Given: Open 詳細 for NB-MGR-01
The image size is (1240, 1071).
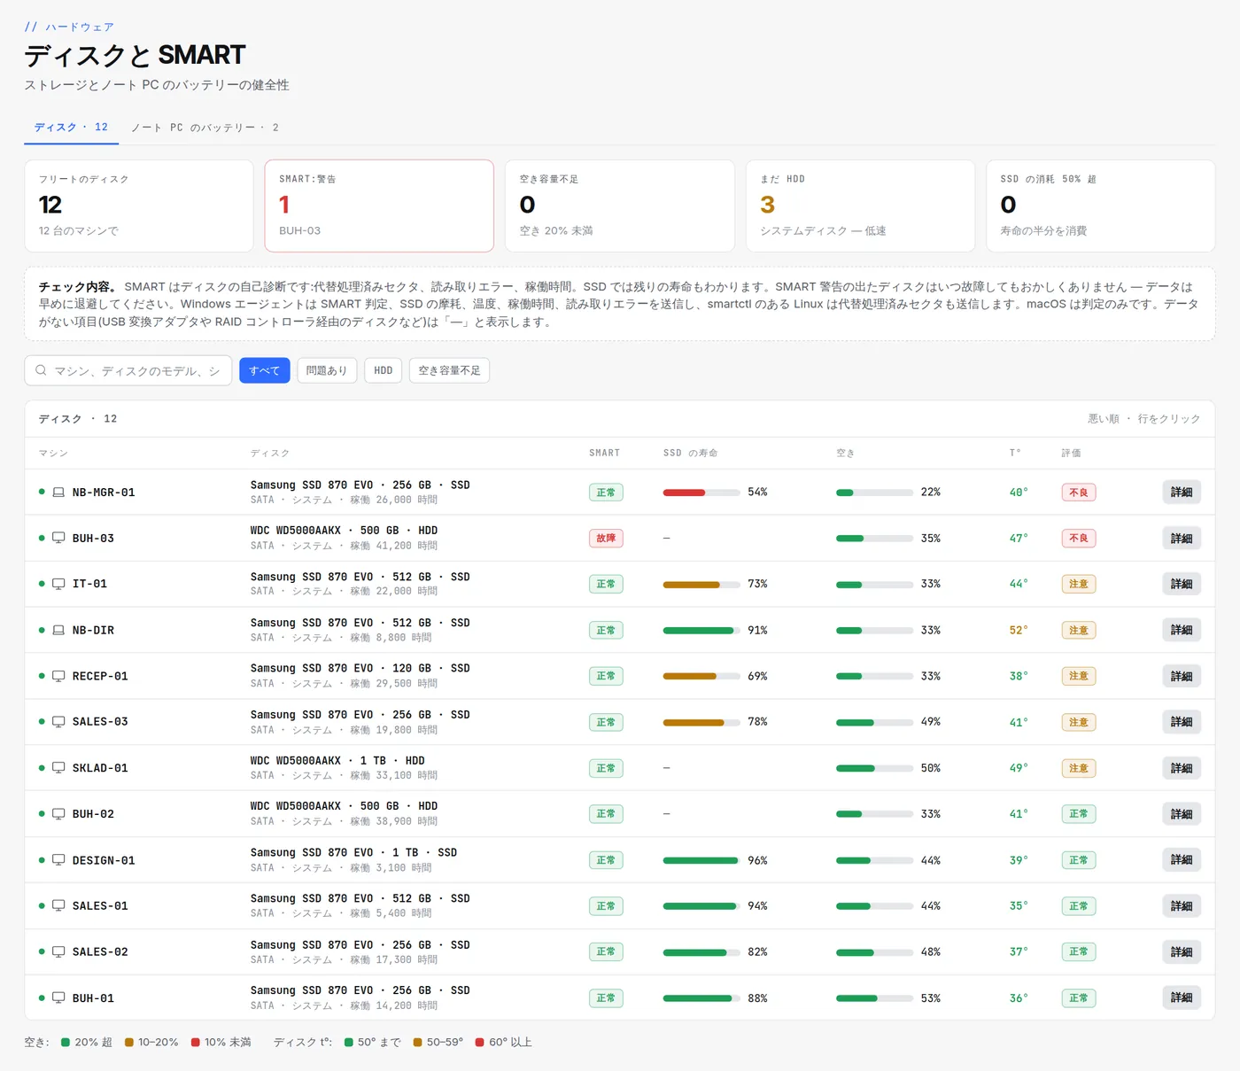Looking at the screenshot, I should pos(1182,493).
